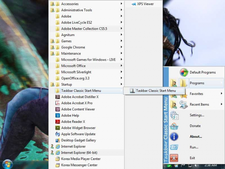Expand the Microsoft Silverlight arrow
Image resolution: width=225 pixels, height=169 pixels.
(121, 72)
